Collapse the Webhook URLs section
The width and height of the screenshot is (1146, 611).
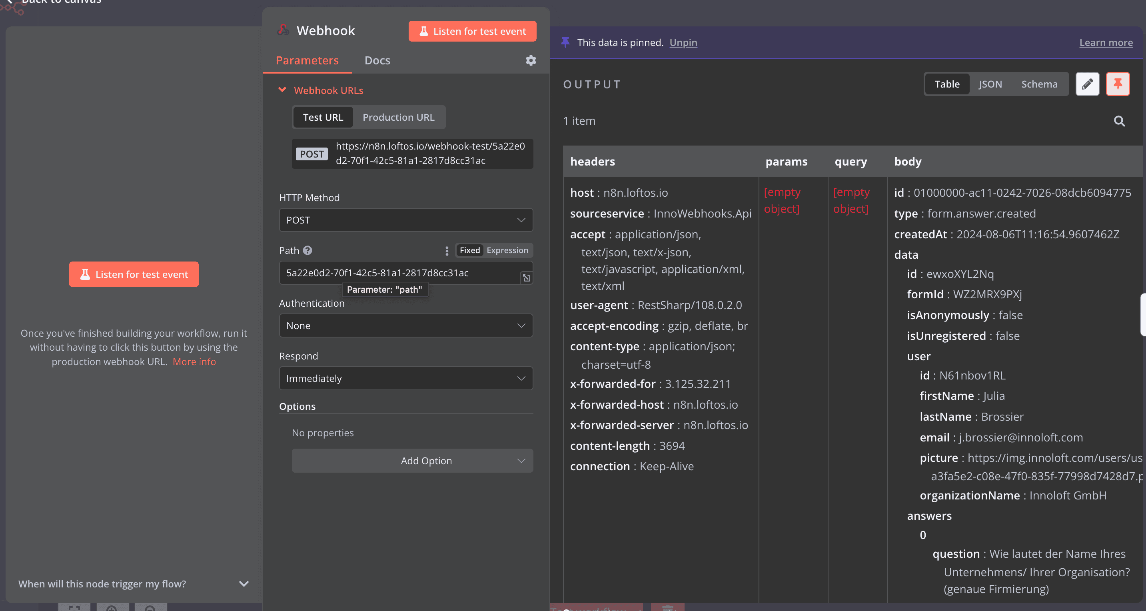point(282,90)
